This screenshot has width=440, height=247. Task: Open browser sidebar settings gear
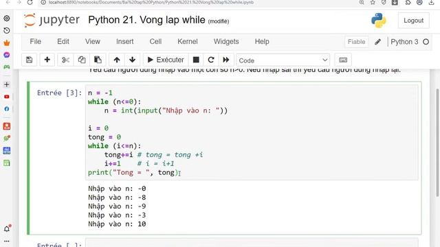tap(7, 19)
